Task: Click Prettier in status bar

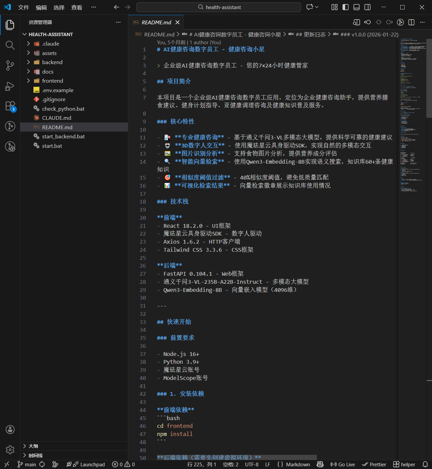Action: click(x=374, y=464)
